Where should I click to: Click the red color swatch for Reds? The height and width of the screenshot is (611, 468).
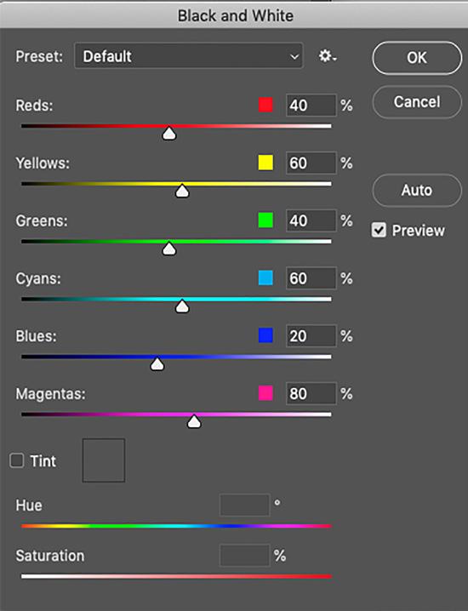tap(265, 105)
